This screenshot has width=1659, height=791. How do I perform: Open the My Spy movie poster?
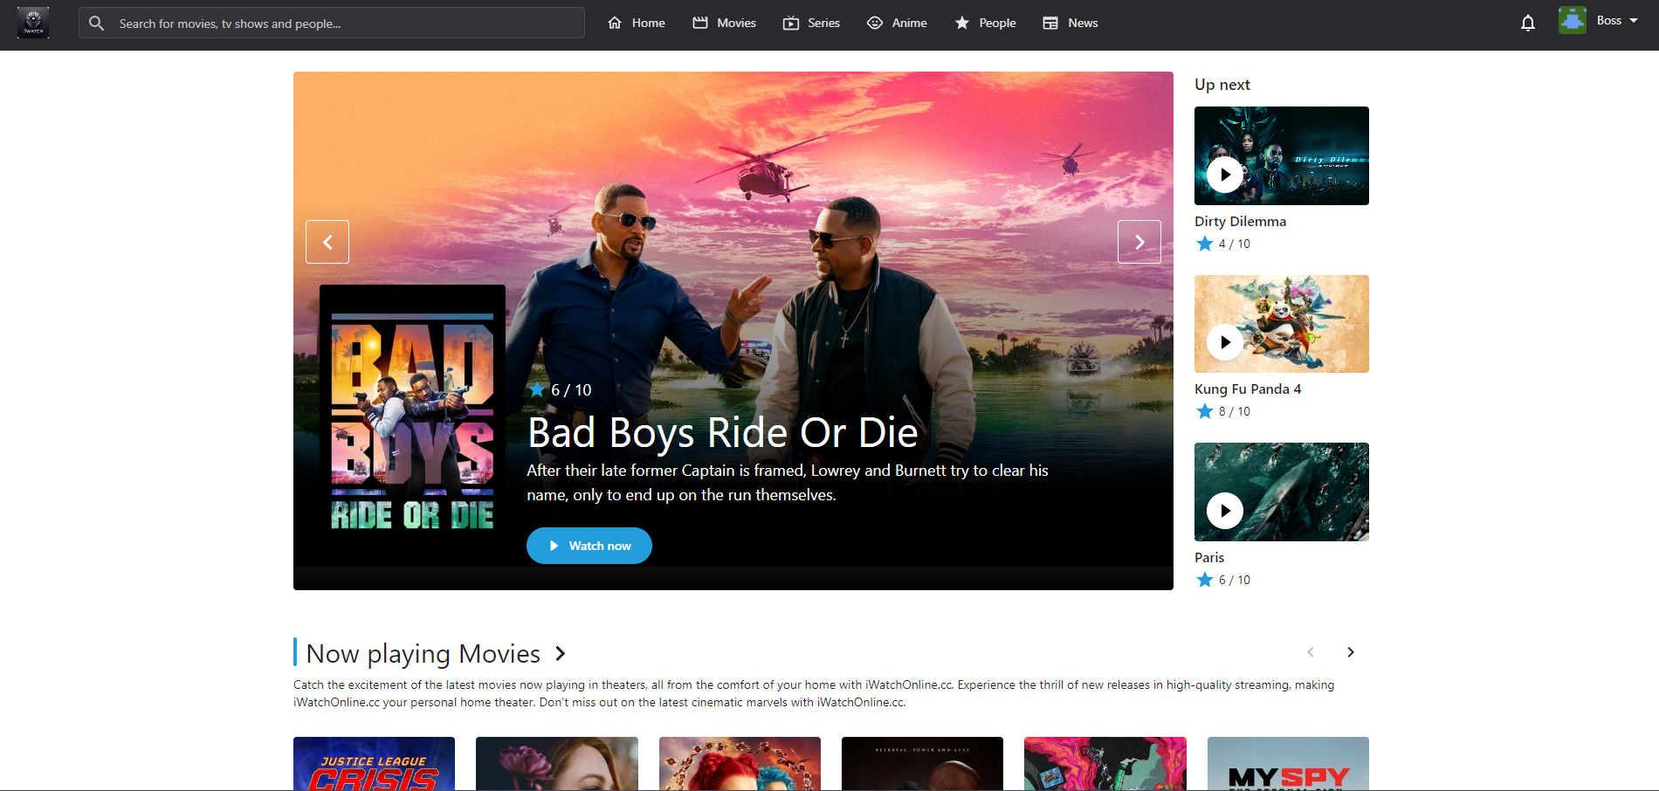1288,764
